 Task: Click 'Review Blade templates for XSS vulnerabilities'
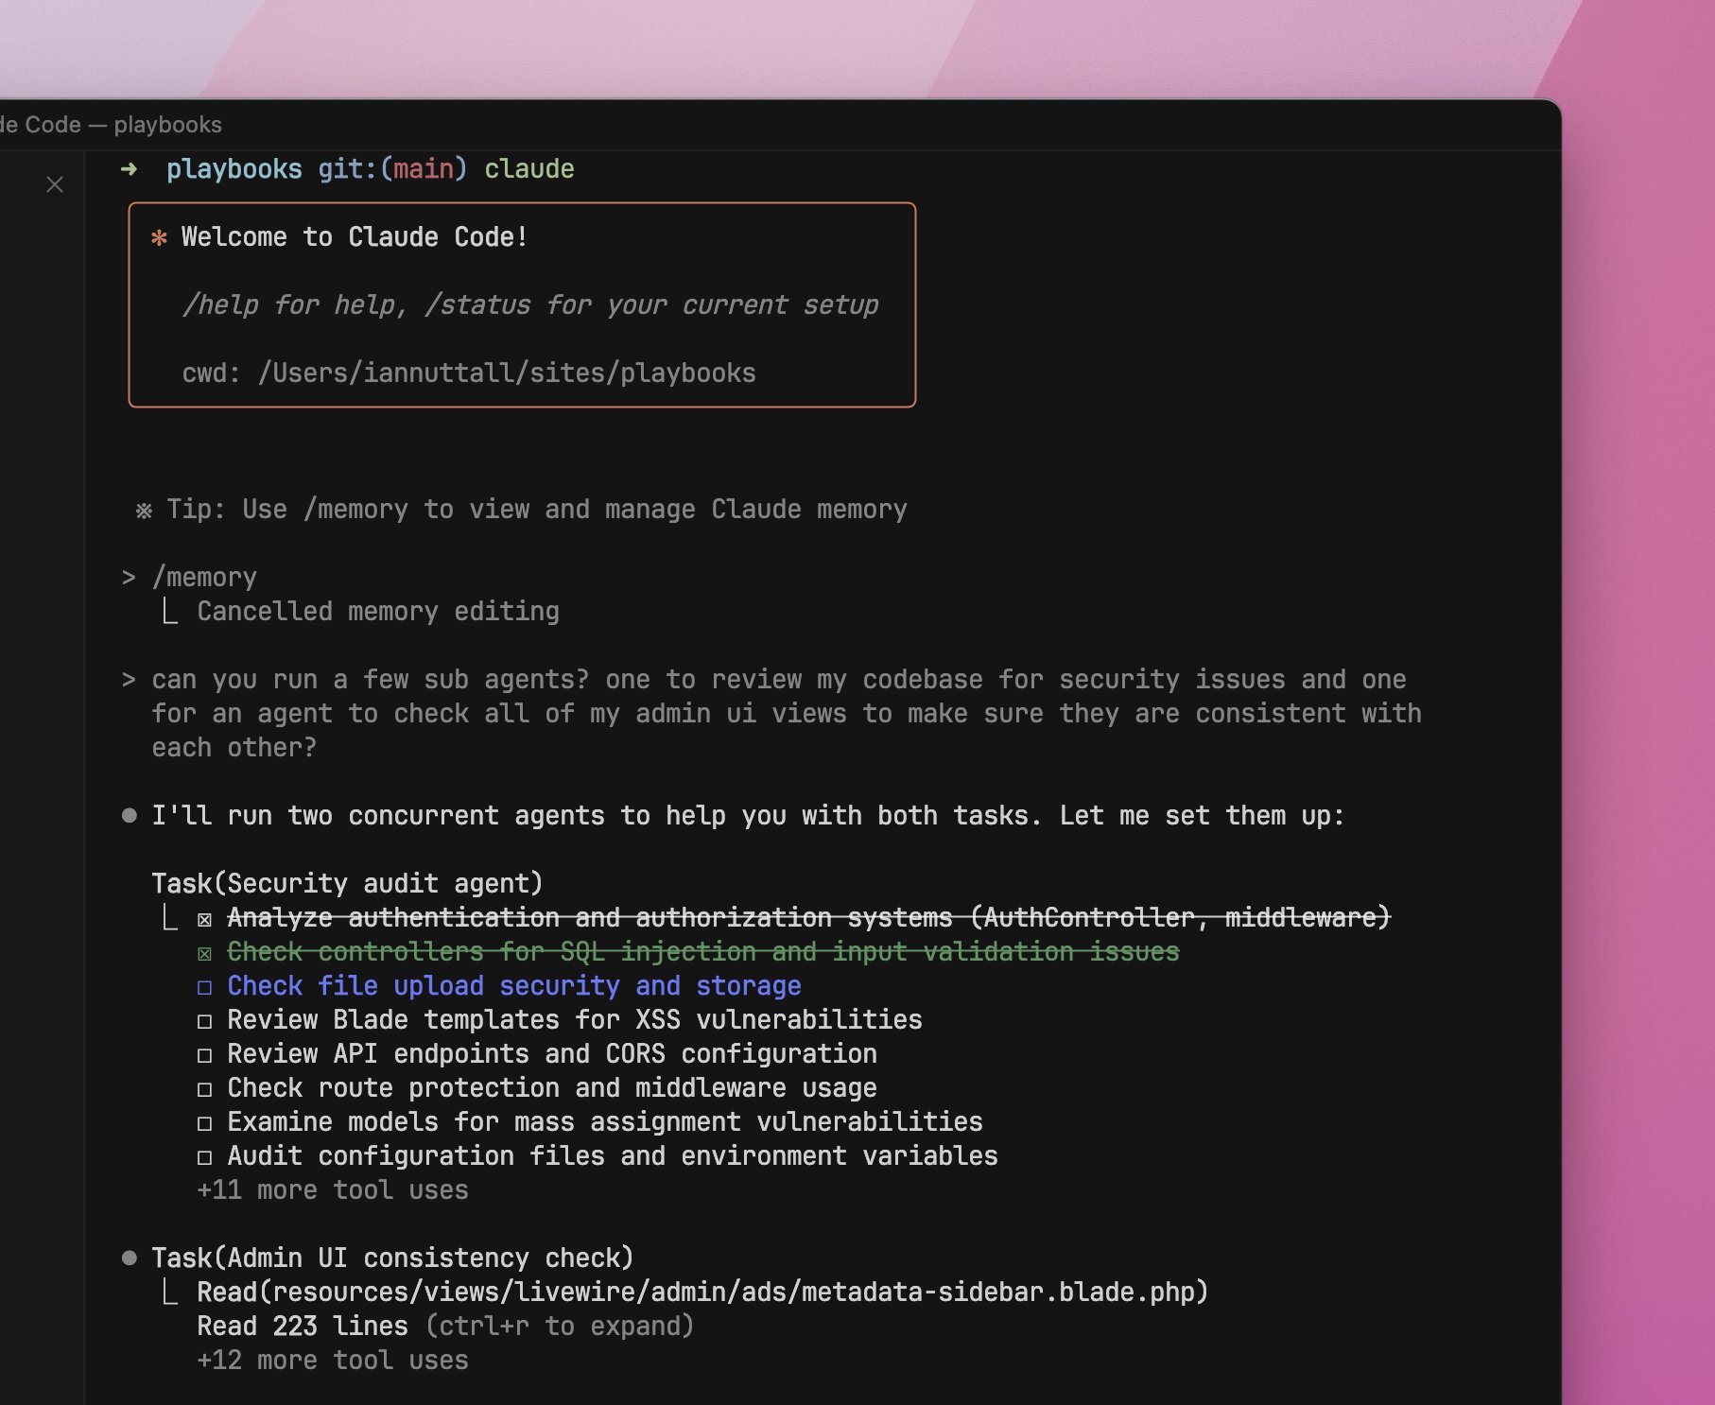tap(575, 1020)
